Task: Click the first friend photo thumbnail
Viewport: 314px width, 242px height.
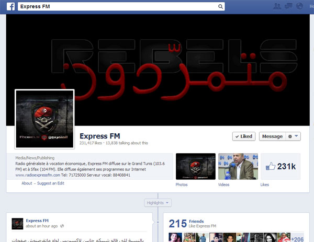Action: pos(175,238)
